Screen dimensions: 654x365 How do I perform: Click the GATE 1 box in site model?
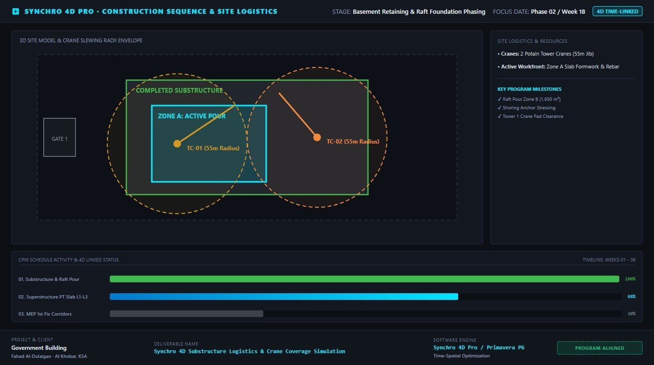click(59, 137)
